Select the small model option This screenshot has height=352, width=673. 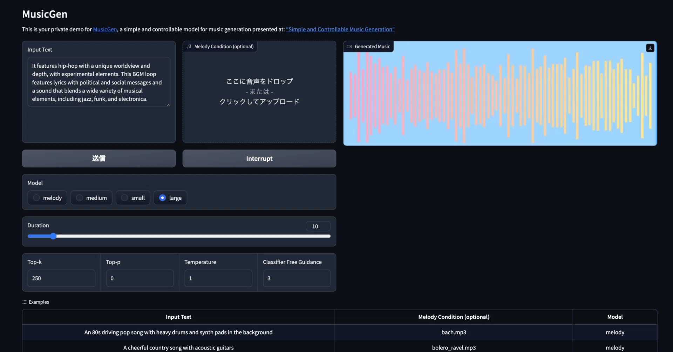point(133,198)
